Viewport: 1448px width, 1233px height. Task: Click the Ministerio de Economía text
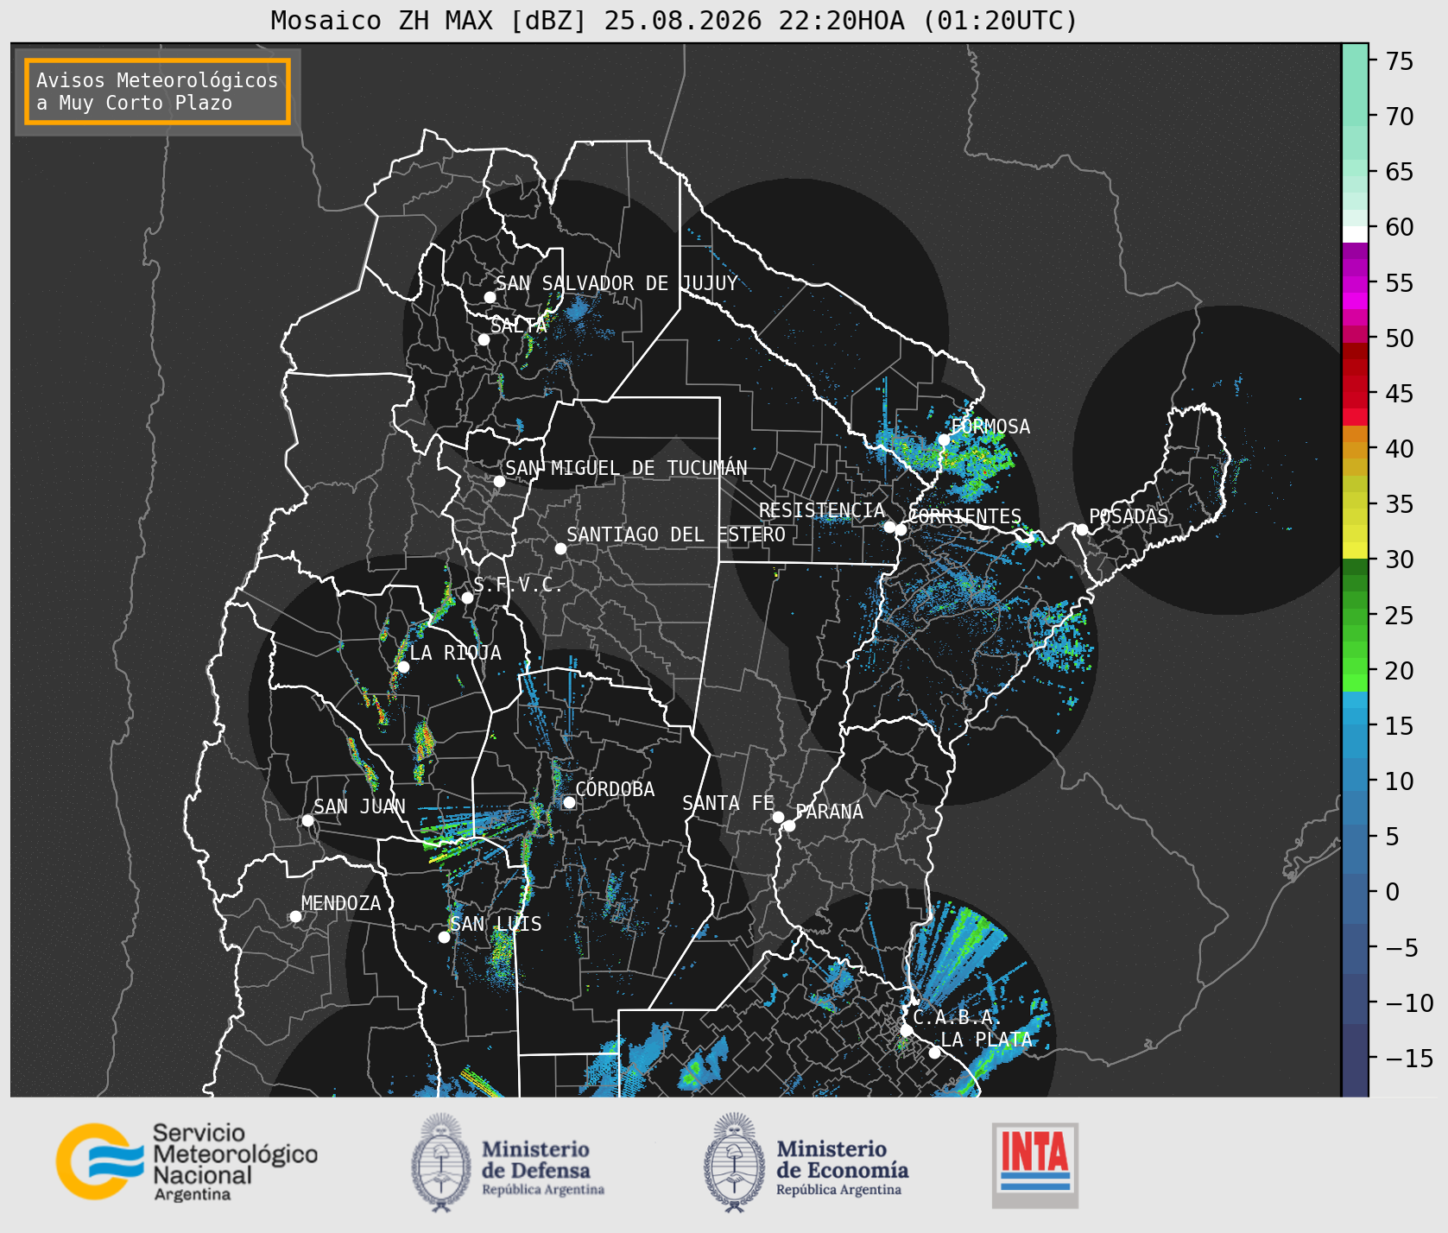(842, 1160)
